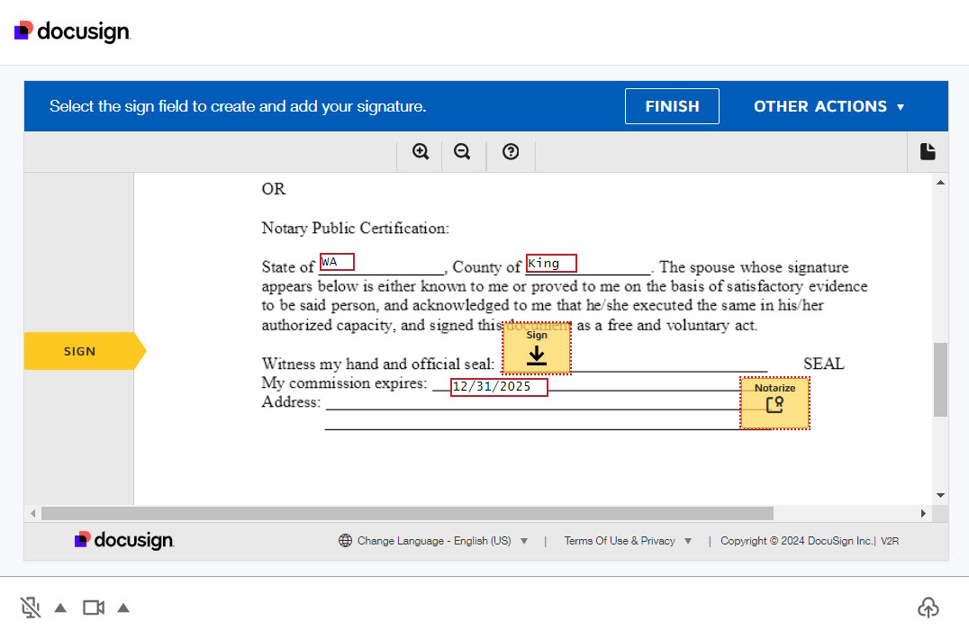The height and width of the screenshot is (630, 969).
Task: Expand the microphone options arrow
Action: pyautogui.click(x=59, y=607)
